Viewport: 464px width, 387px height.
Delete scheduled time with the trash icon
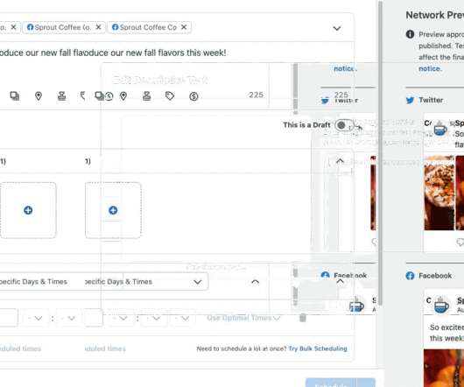pos(302,318)
